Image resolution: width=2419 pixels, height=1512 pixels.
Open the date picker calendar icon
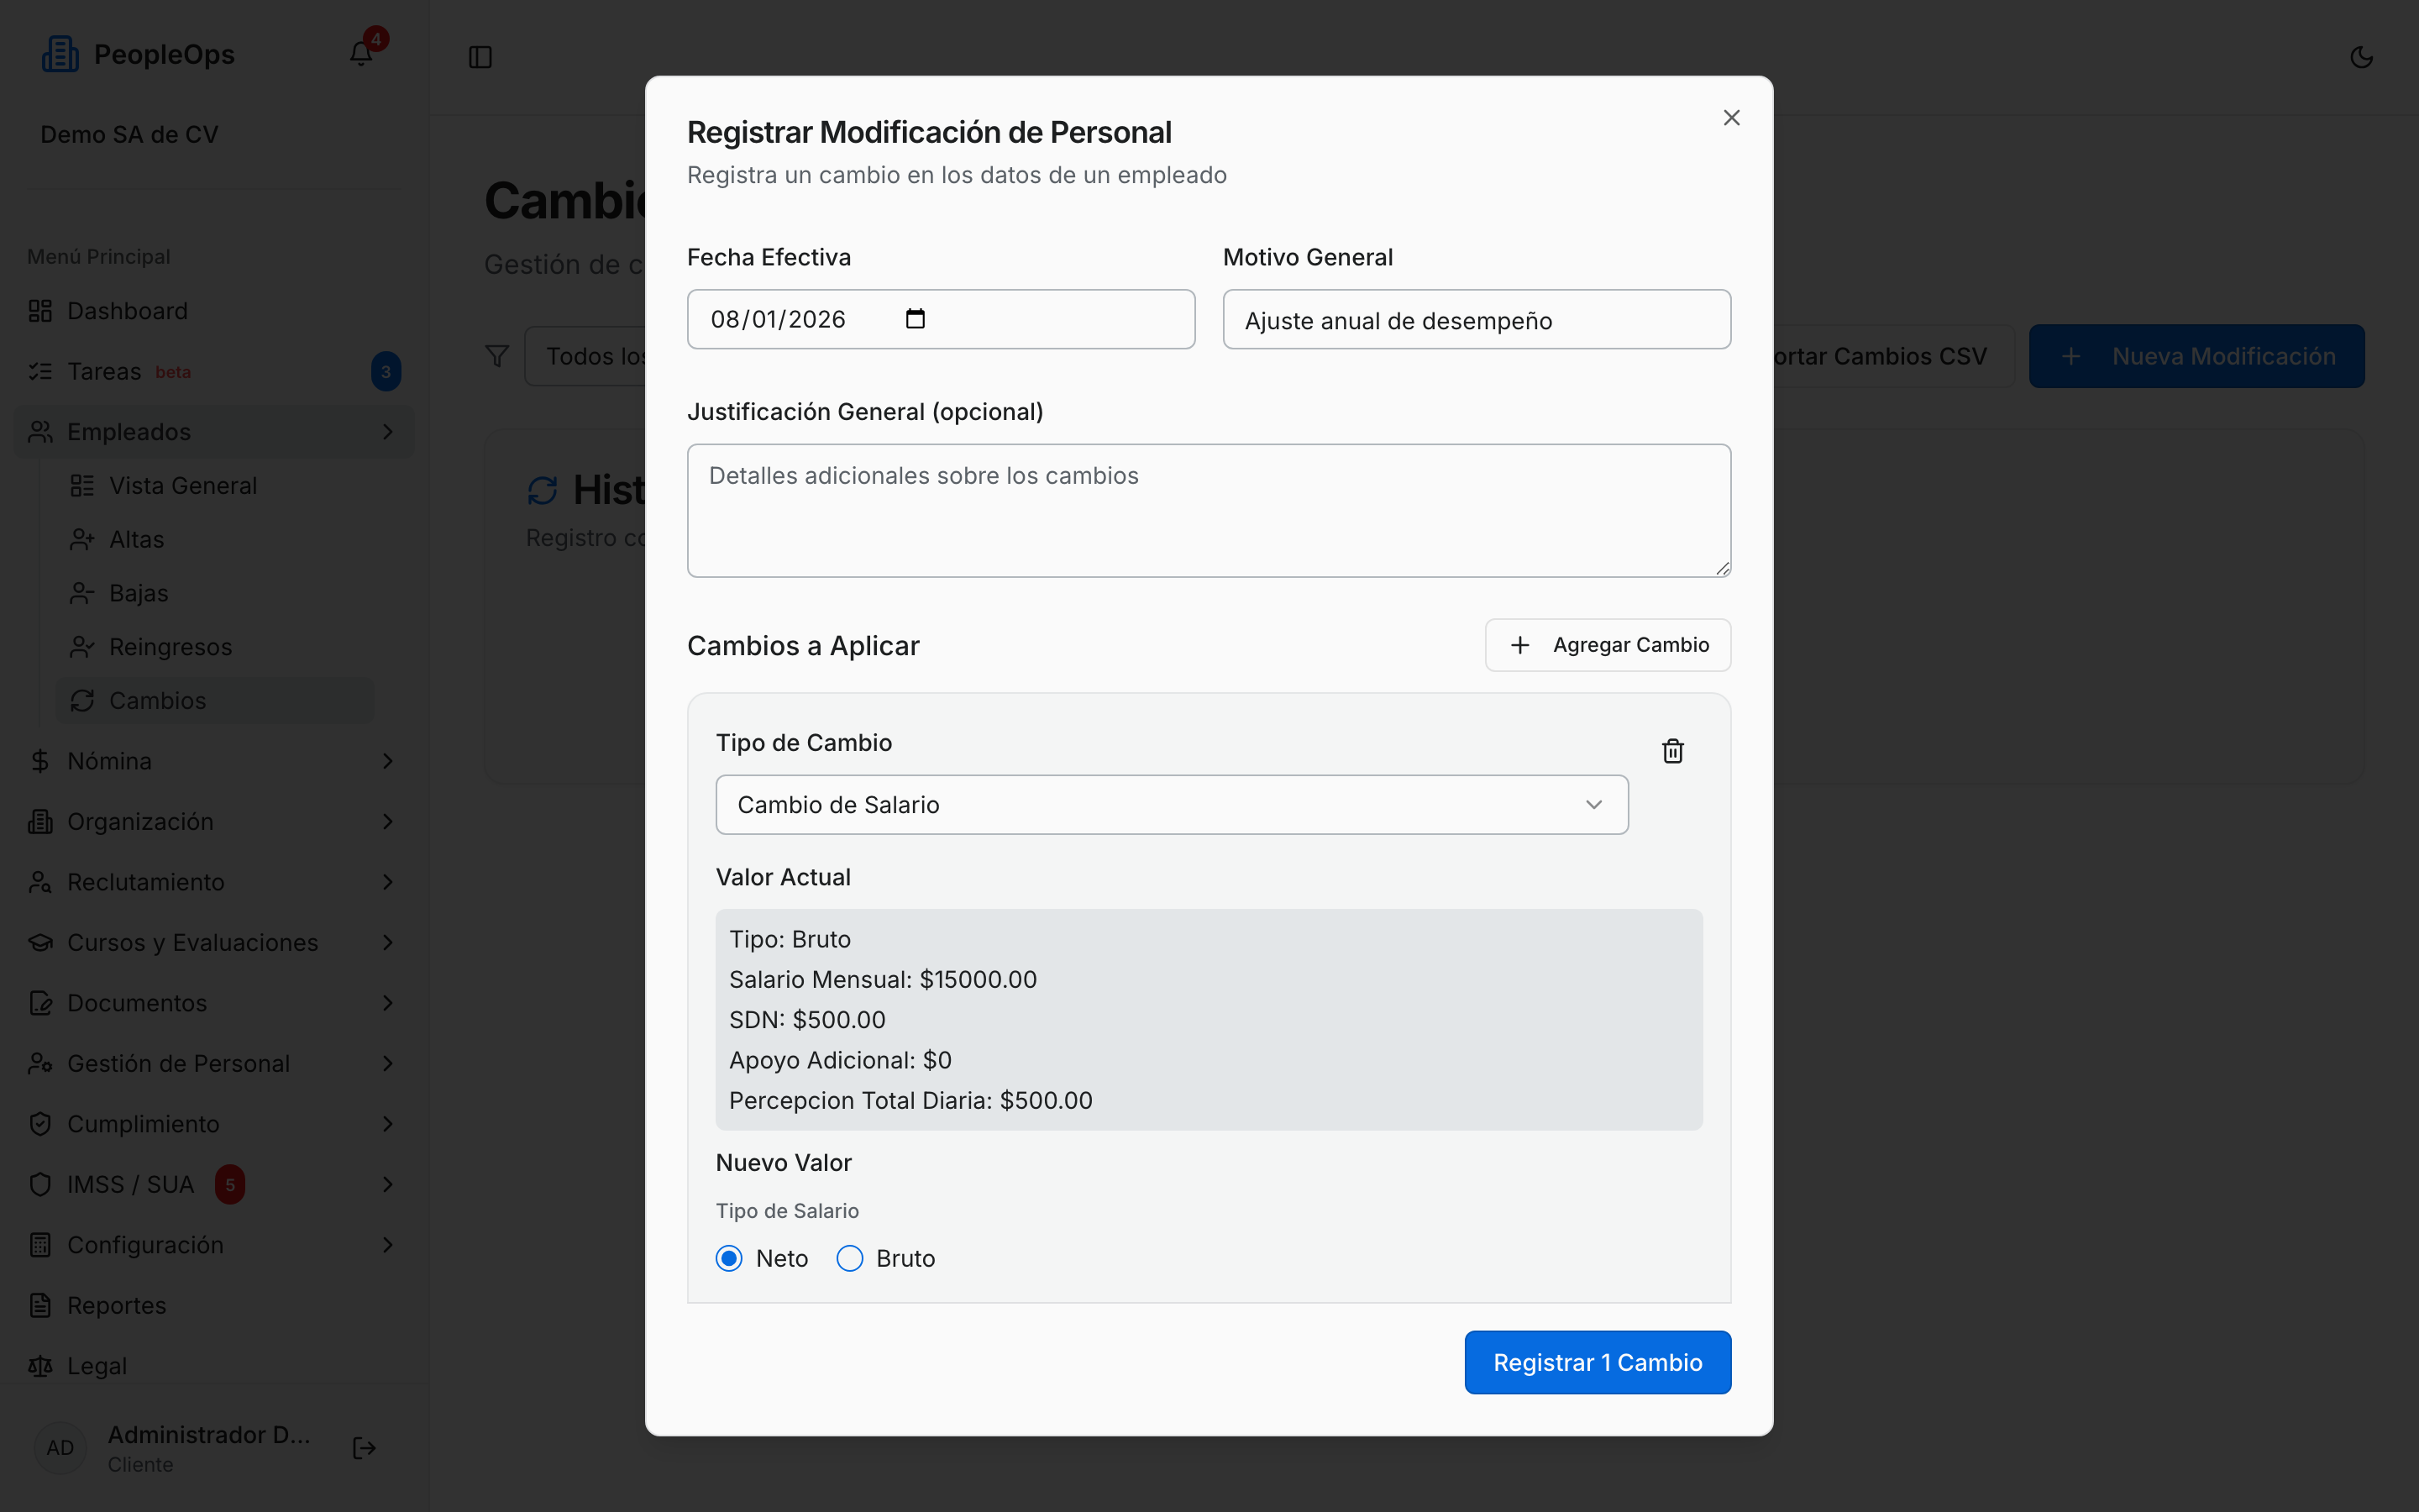[915, 319]
